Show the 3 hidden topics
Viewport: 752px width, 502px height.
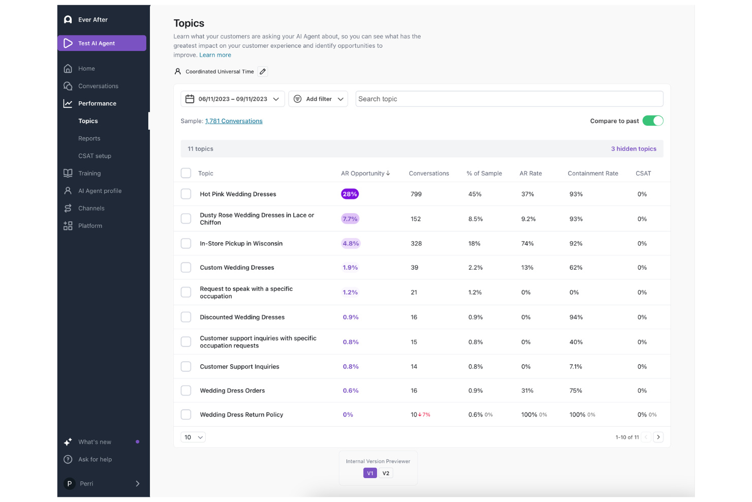(634, 149)
